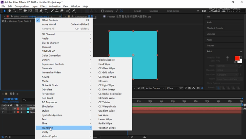Viewport: 246px width, 139px height.
Task: Select the Rotation tool
Action: 20,11
